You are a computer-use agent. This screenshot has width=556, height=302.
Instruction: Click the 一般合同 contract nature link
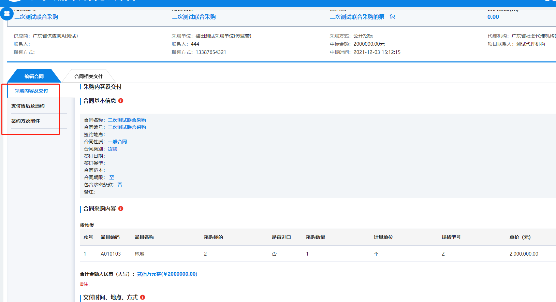coord(117,142)
